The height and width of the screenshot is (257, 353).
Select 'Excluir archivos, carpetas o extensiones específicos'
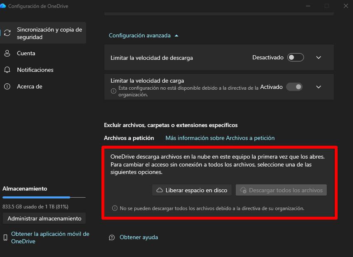click(x=170, y=125)
